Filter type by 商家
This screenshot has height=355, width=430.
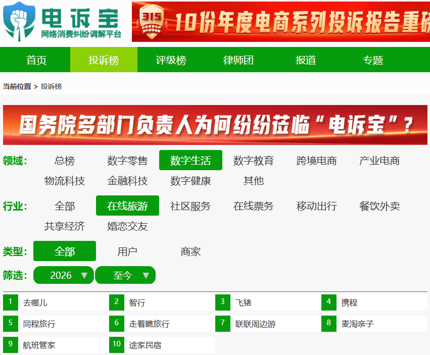(190, 251)
